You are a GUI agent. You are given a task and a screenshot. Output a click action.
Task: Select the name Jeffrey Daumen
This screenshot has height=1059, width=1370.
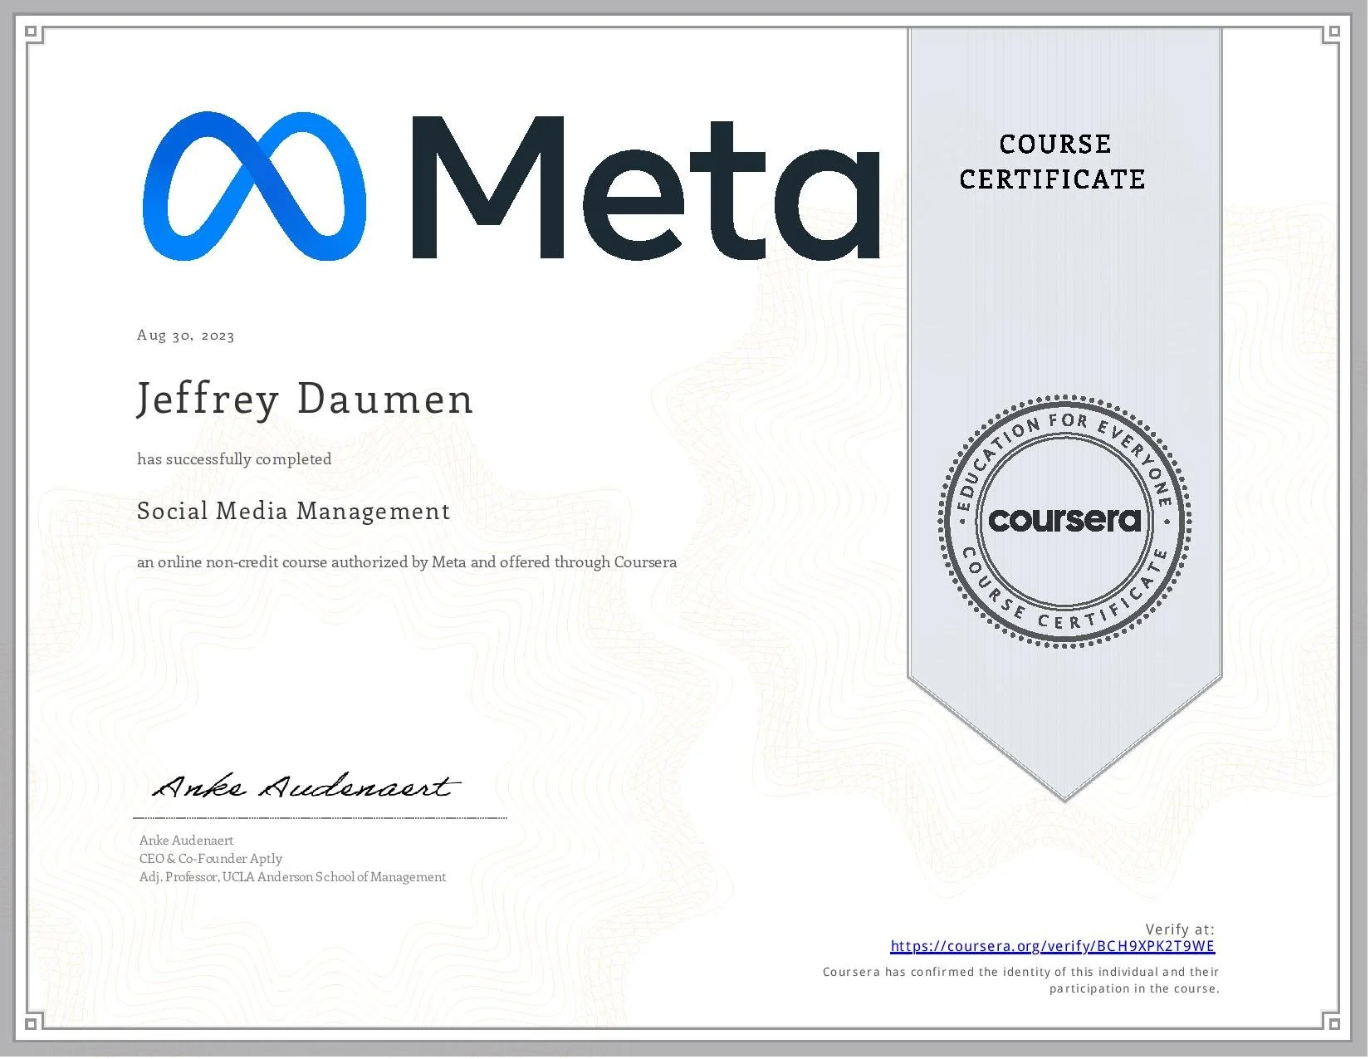(x=305, y=399)
